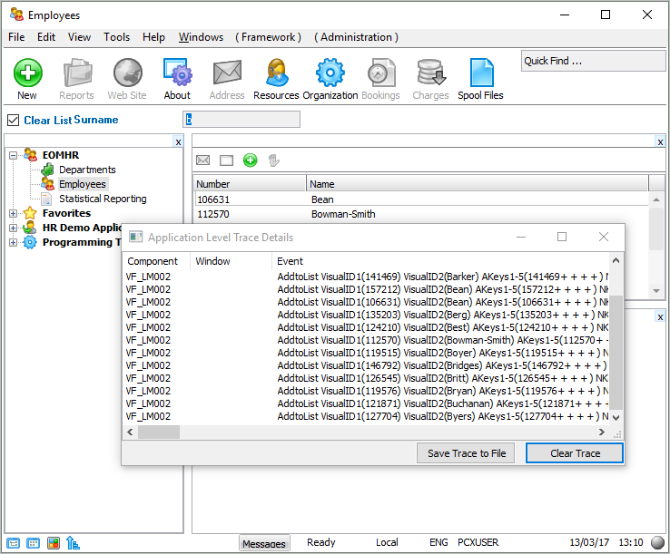Expand the HR Demo Application node

coord(14,228)
